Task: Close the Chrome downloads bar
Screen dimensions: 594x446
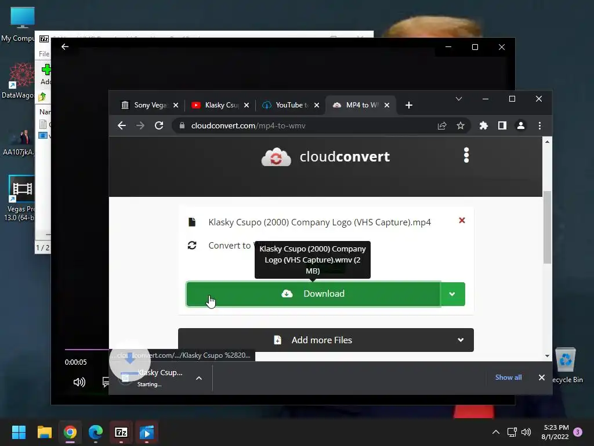Action: [x=542, y=377]
